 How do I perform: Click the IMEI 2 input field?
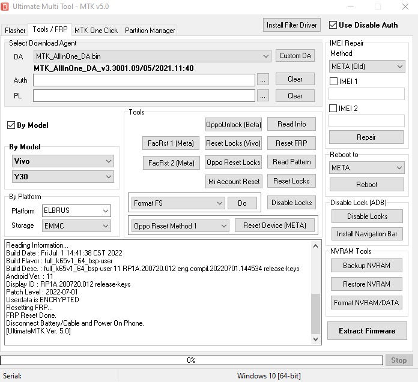click(366, 121)
